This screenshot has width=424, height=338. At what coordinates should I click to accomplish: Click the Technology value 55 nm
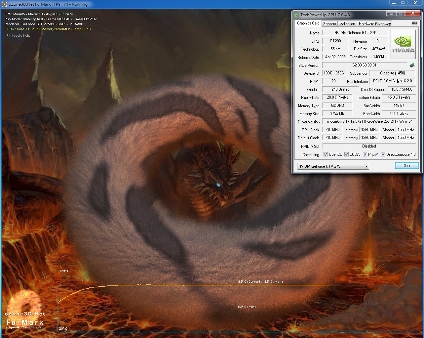(x=335, y=49)
